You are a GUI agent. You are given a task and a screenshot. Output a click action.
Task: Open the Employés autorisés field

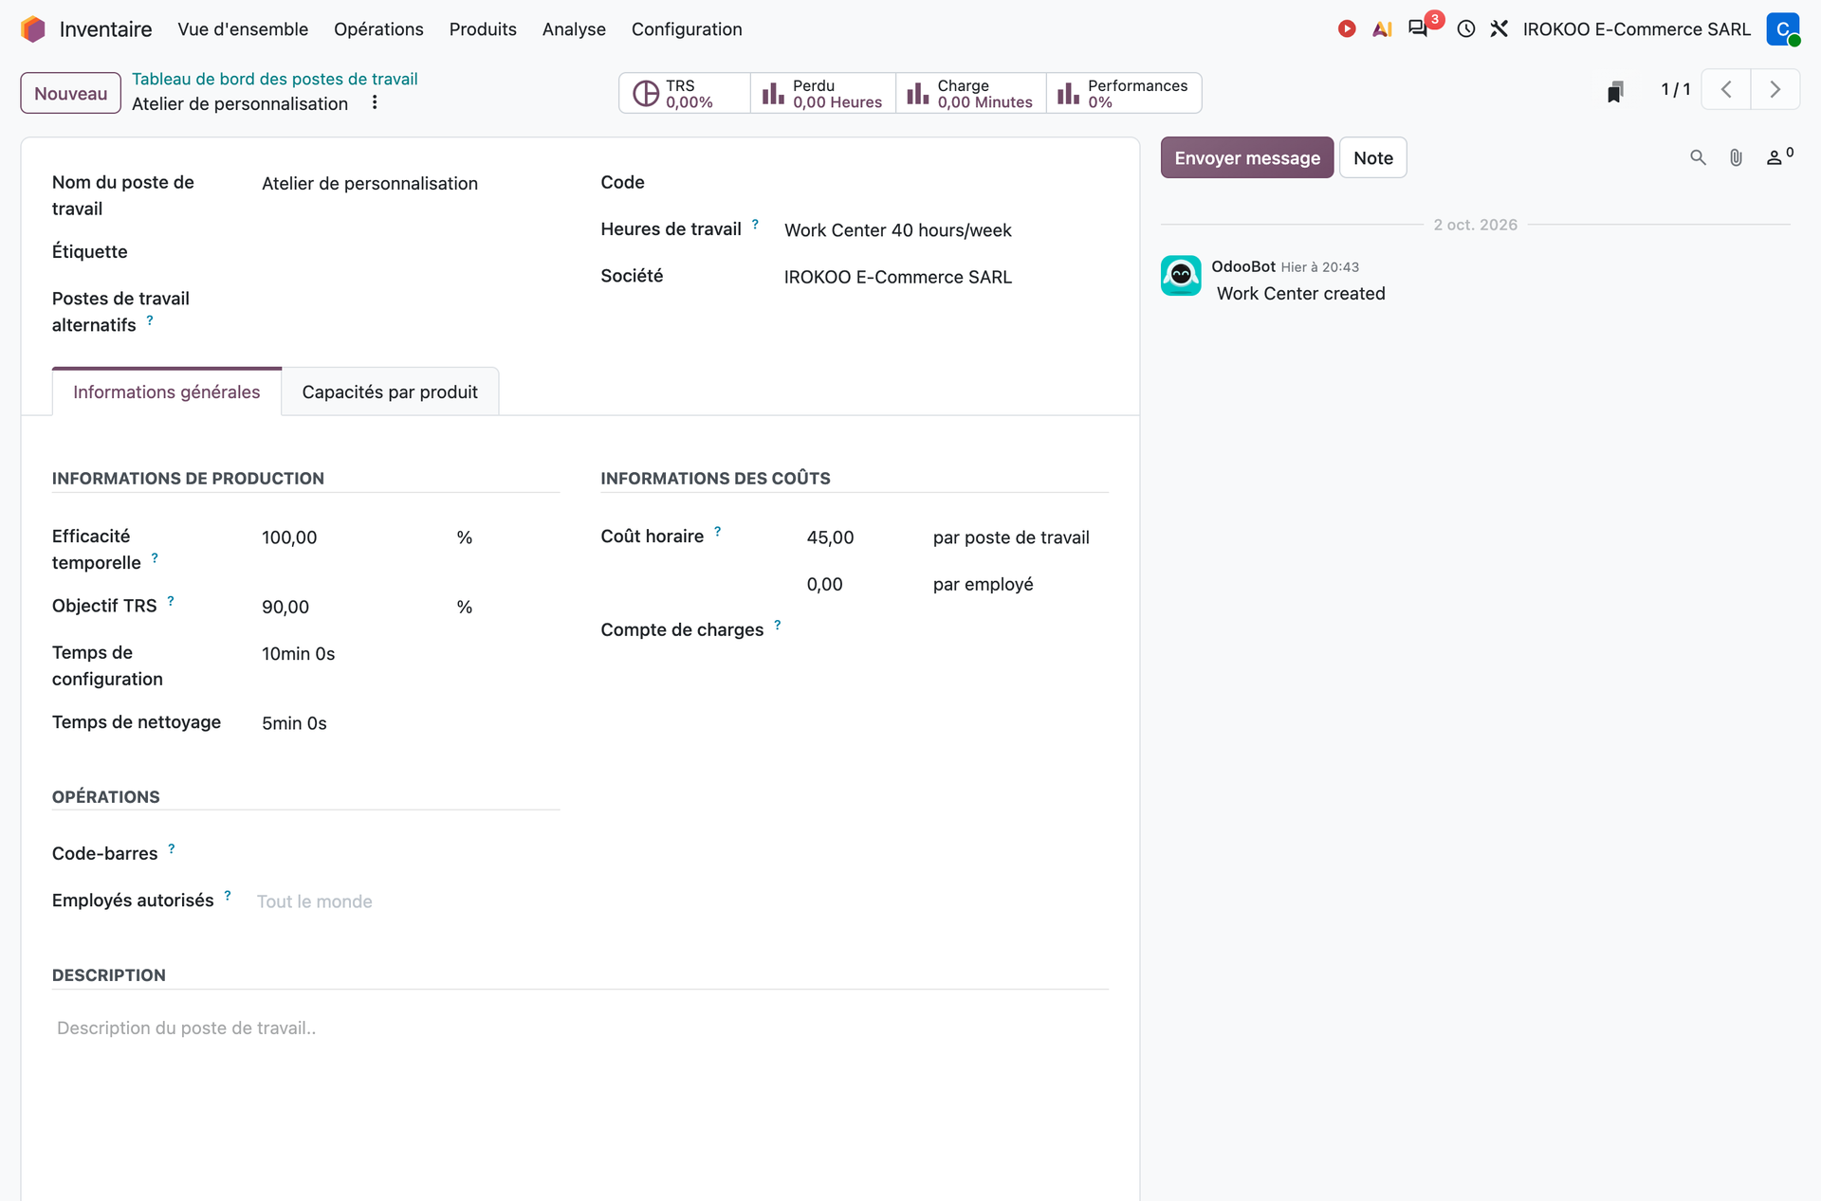tap(408, 901)
